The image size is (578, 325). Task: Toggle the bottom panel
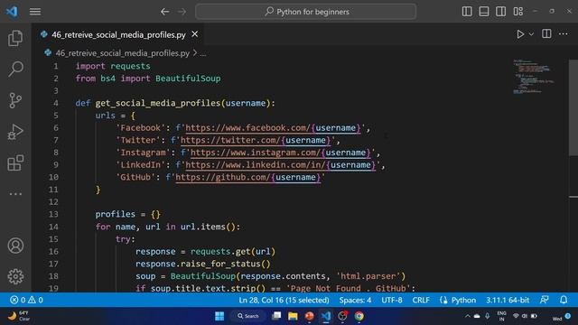(x=484, y=12)
